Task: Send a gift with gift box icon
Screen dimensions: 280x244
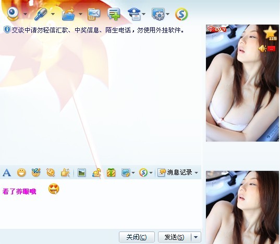Action: pyautogui.click(x=111, y=172)
